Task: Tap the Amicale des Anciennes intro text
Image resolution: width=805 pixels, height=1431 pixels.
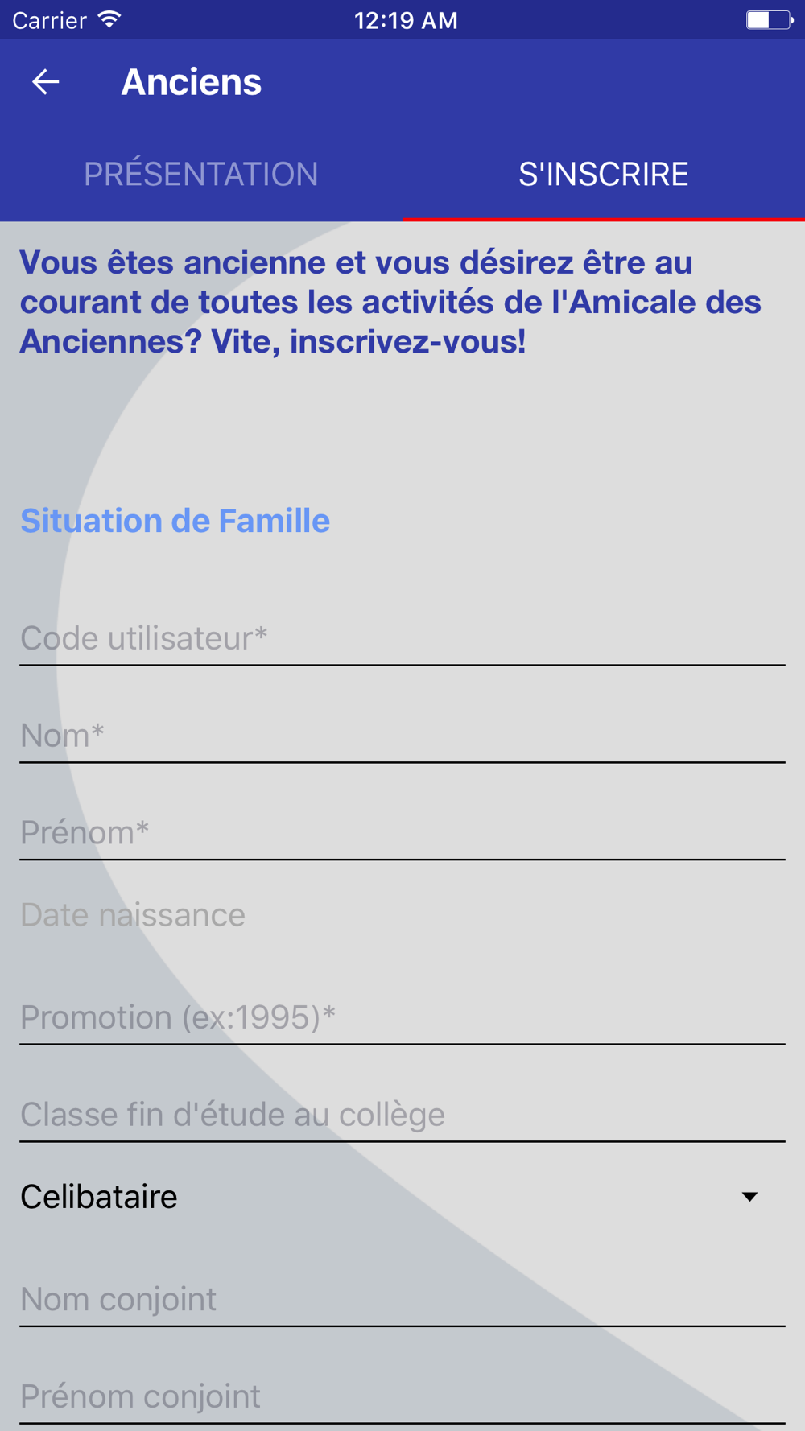Action: [x=390, y=302]
